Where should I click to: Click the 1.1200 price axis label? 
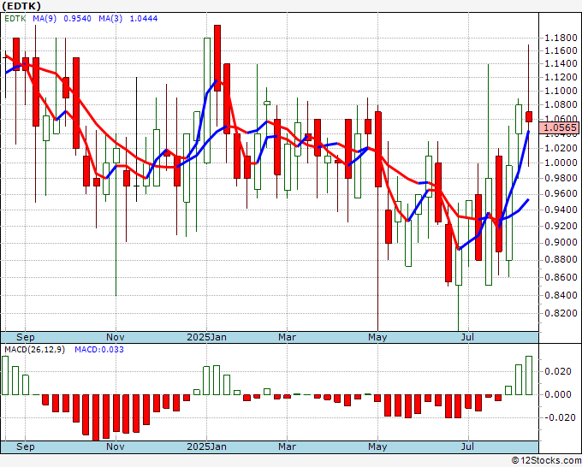tap(561, 77)
